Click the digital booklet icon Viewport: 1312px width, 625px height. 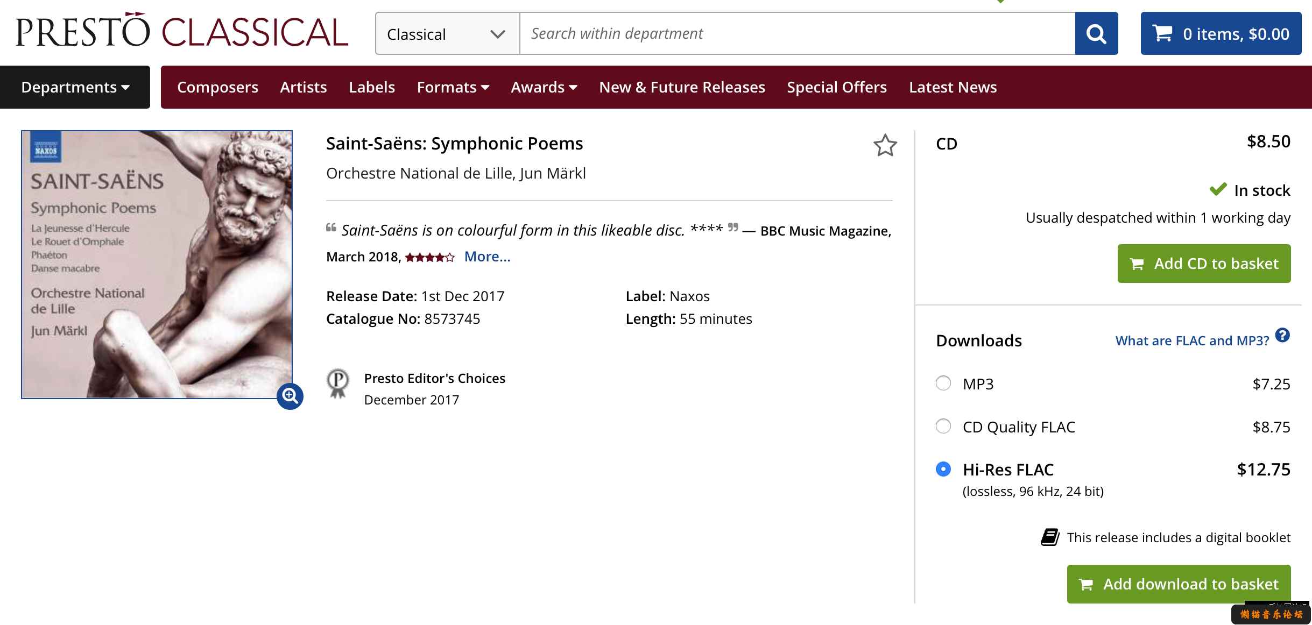(1049, 537)
